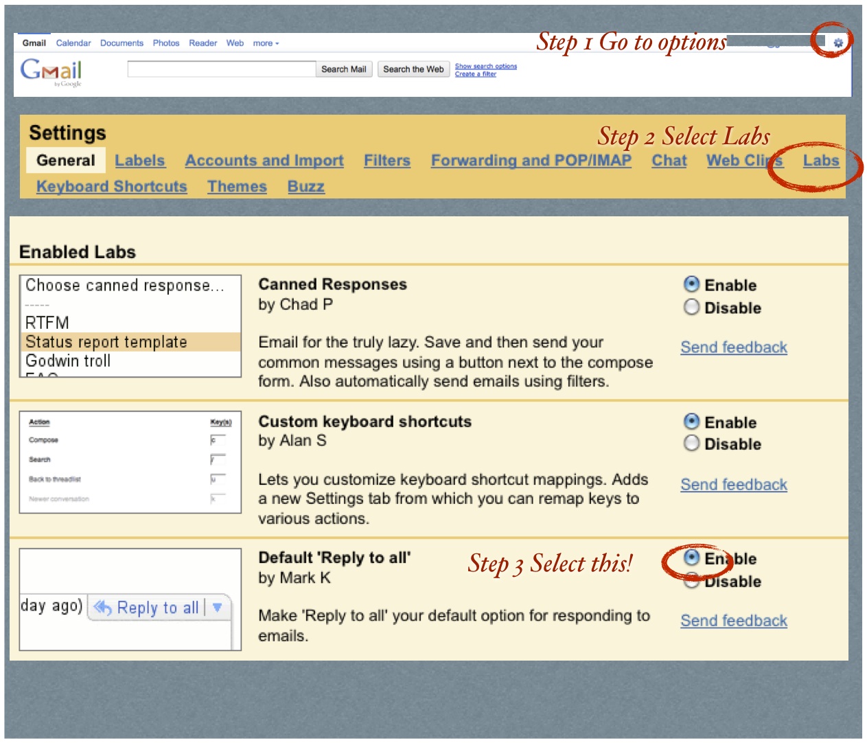The height and width of the screenshot is (743, 867).
Task: Select Enable for Custom keyboard shortcuts
Action: point(692,422)
